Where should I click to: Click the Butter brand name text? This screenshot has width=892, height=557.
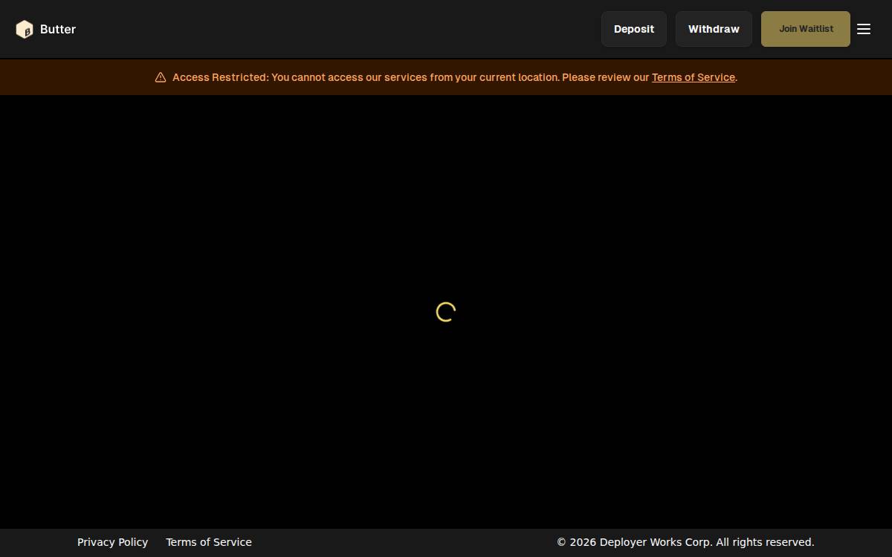(x=58, y=29)
